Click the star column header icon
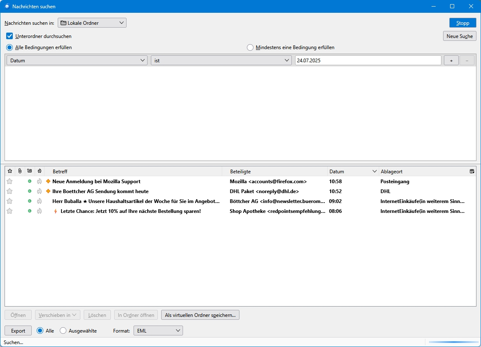 pyautogui.click(x=10, y=171)
